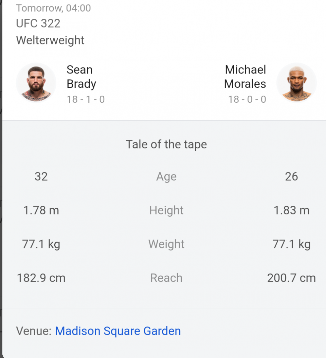Screen dimensions: 326x358
Task: Click the Tomorrow, 04:00 time text
Action: [53, 8]
